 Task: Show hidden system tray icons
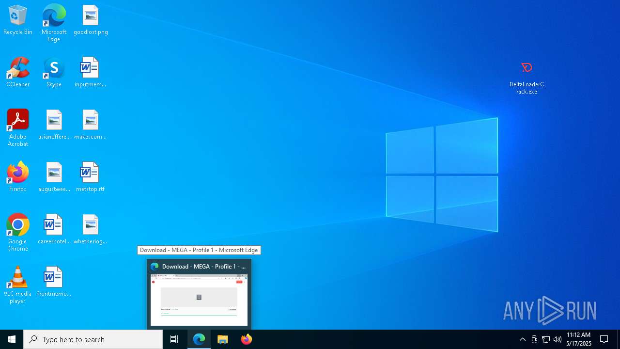(x=522, y=339)
